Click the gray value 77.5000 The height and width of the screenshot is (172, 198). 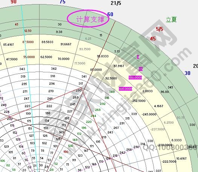click(x=80, y=63)
